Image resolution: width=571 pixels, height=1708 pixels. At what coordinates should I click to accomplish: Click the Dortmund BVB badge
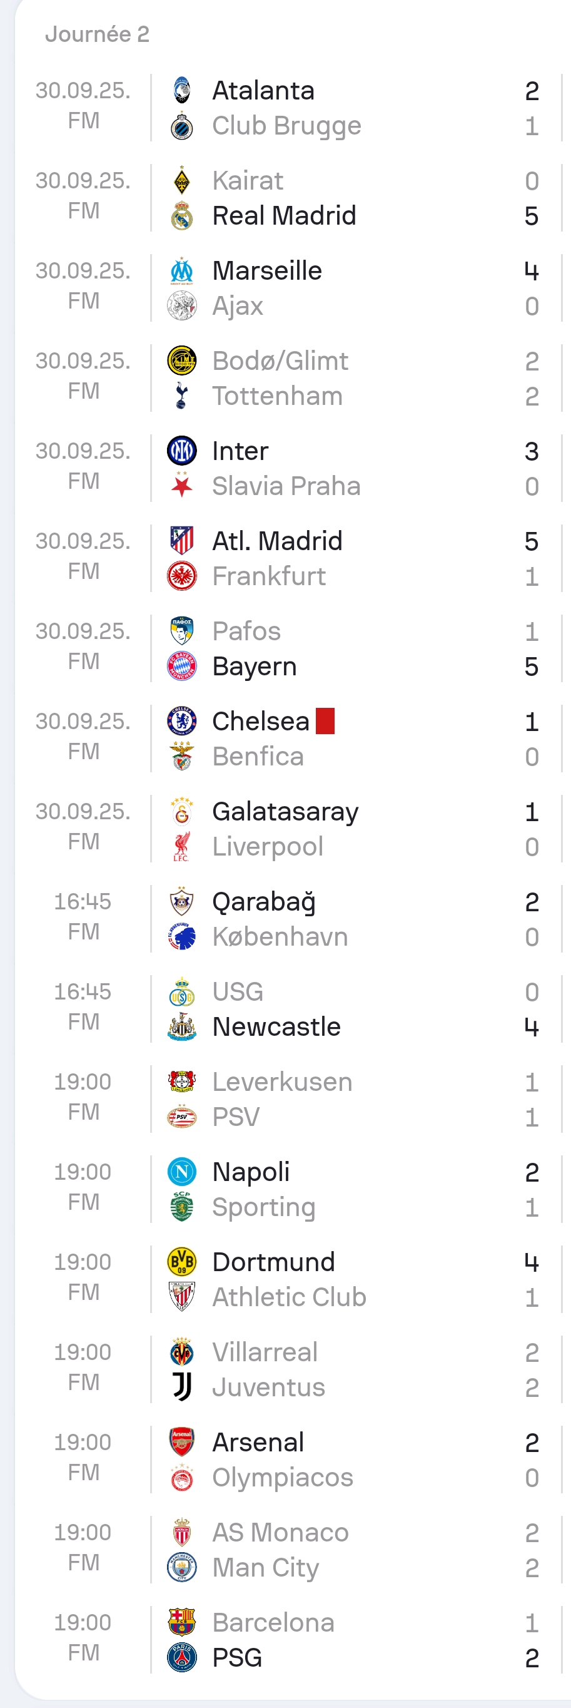click(x=181, y=1262)
